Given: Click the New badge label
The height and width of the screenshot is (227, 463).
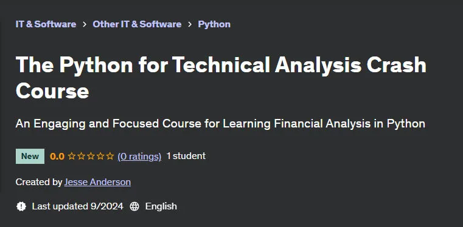Looking at the screenshot, I should [x=30, y=156].
